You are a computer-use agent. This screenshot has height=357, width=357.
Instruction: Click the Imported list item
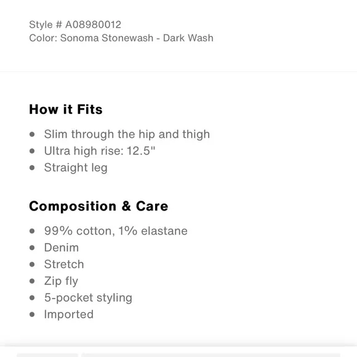(x=69, y=315)
